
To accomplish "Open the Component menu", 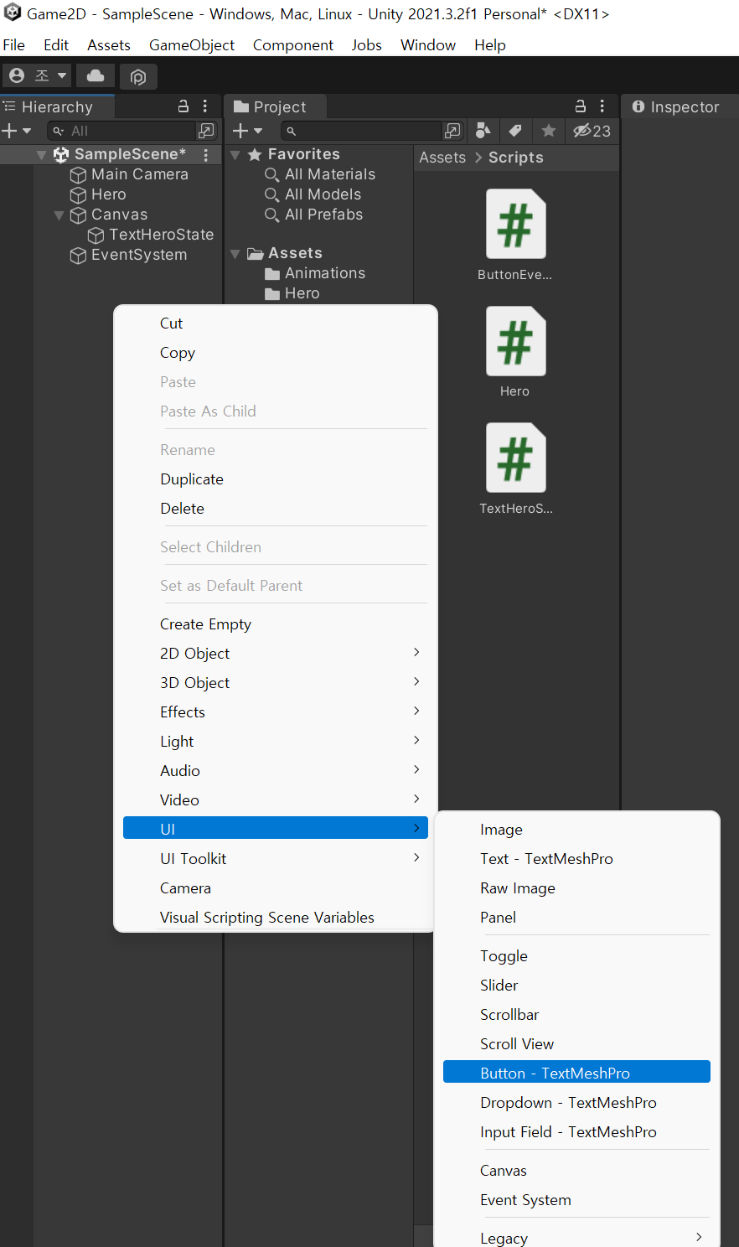I will pyautogui.click(x=293, y=45).
